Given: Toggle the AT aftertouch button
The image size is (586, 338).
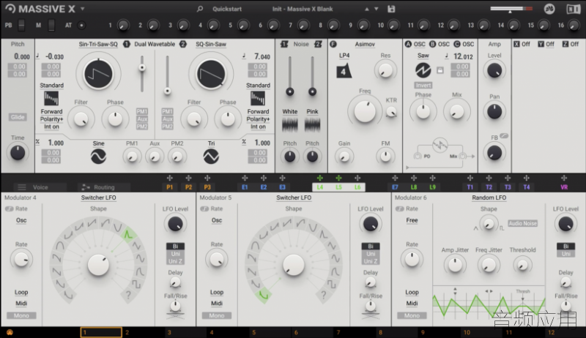Looking at the screenshot, I should [x=81, y=26].
